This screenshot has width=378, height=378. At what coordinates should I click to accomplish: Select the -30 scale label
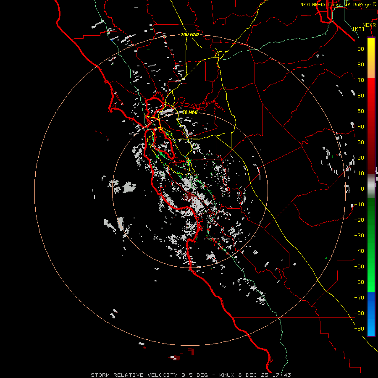(x=359, y=236)
